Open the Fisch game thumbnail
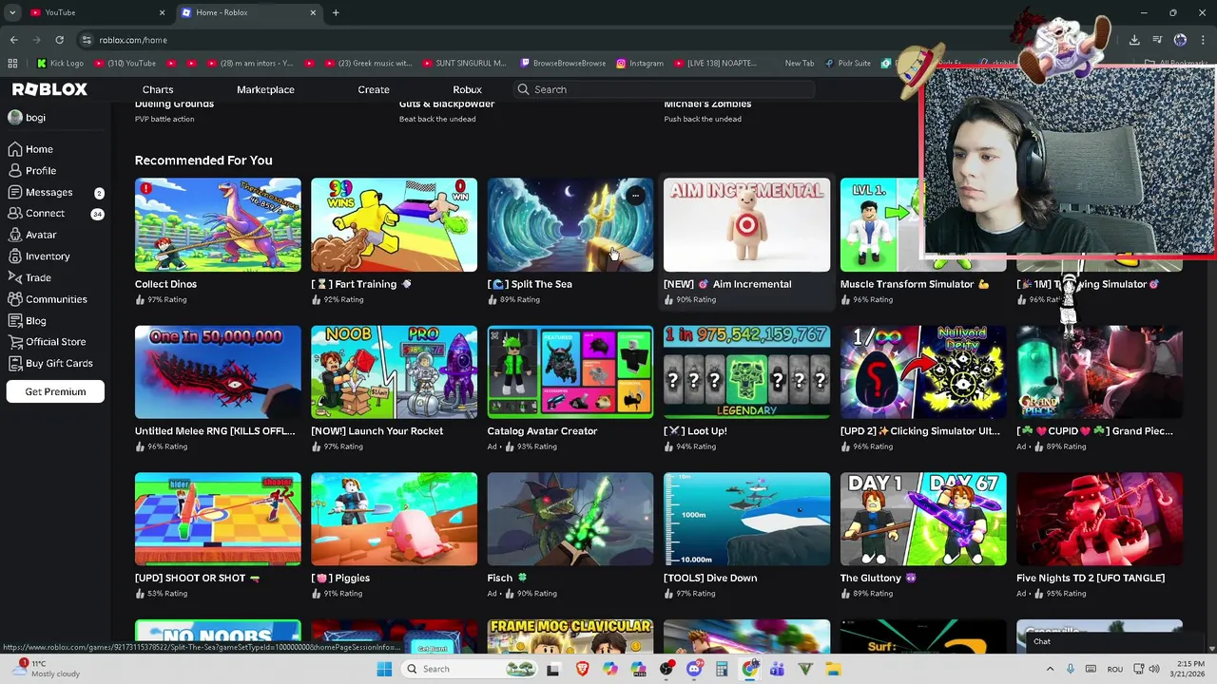The image size is (1217, 684). (570, 520)
